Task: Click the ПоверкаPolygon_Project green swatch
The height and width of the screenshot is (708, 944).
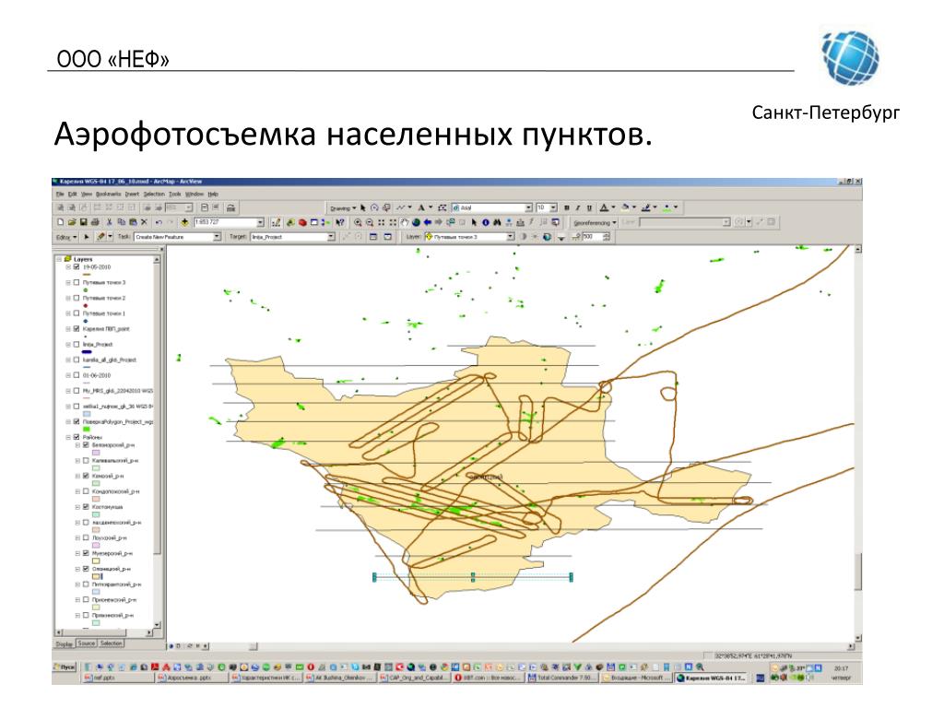Action: pyautogui.click(x=86, y=430)
